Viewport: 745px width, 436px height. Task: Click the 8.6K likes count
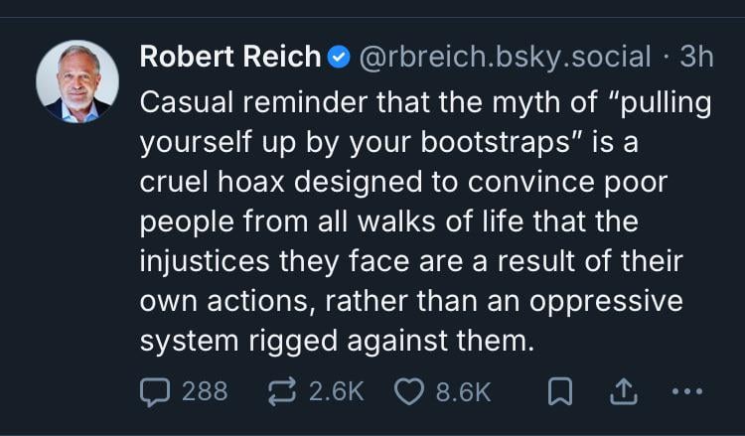pos(464,390)
